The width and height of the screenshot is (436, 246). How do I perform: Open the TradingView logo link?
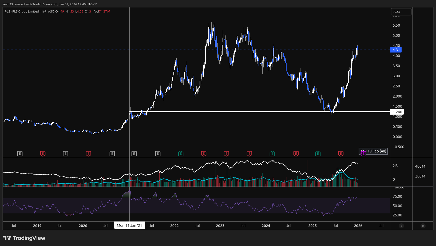[x=24, y=238]
